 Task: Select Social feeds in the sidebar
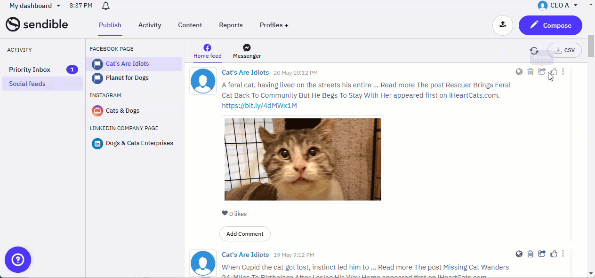coord(42,84)
